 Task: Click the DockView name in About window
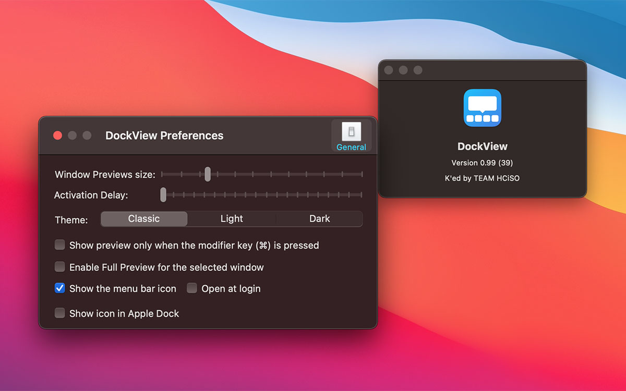pyautogui.click(x=483, y=146)
